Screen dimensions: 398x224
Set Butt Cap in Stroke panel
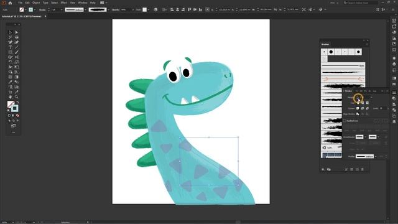pos(358,103)
